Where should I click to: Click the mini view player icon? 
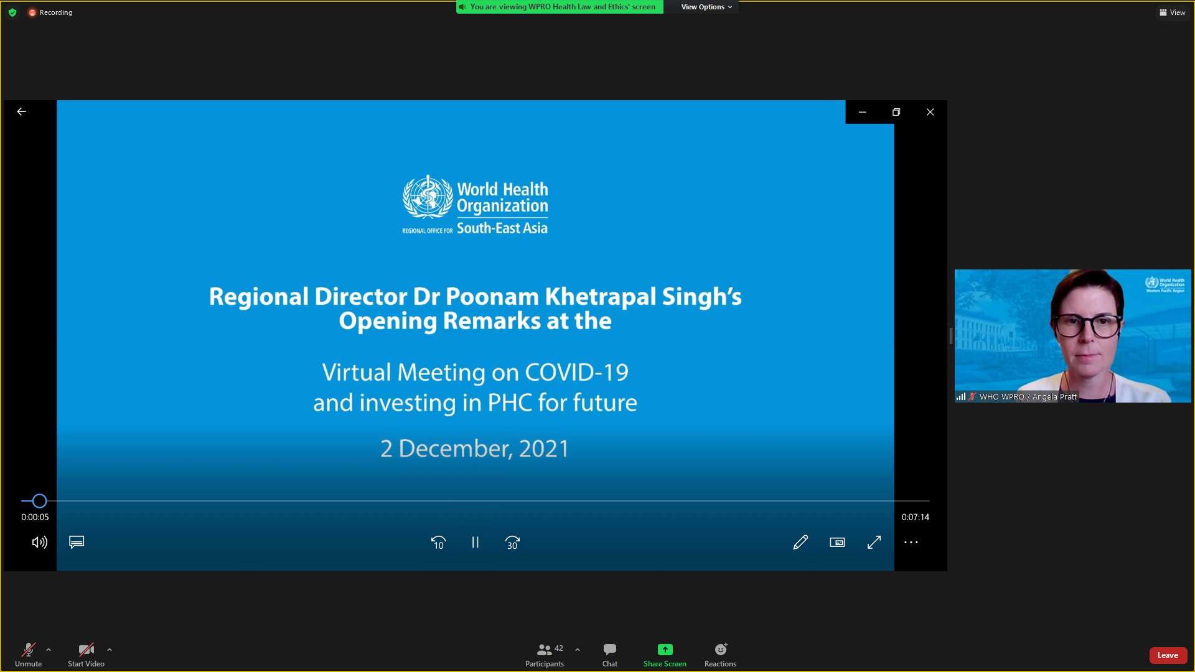tap(837, 543)
